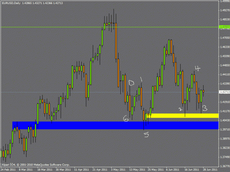Click the 1.47050 price axis label
The width and height of the screenshot is (230, 172).
[225, 38]
